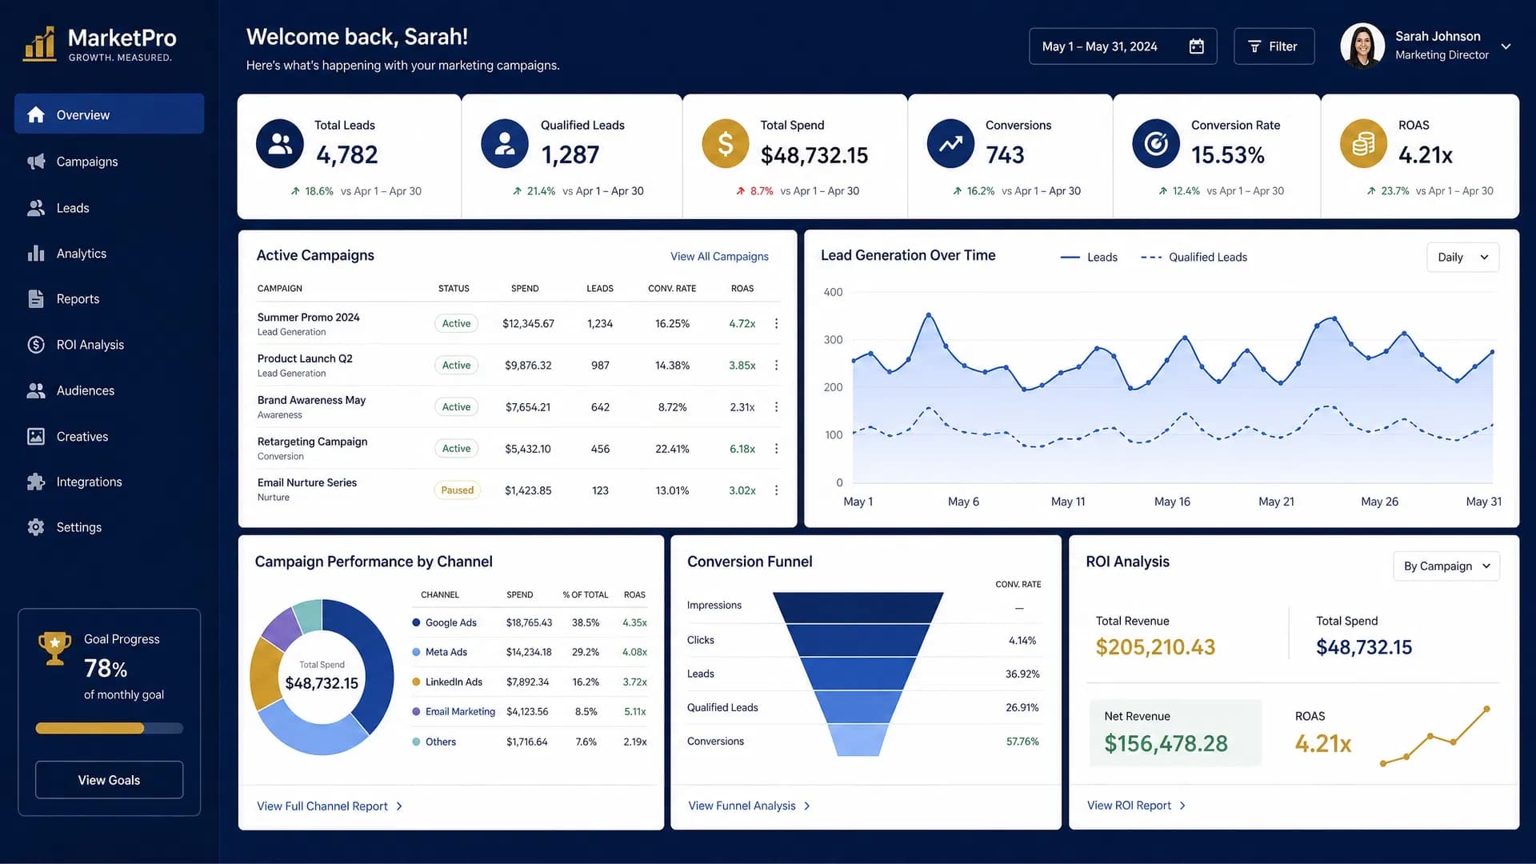
Task: Click Active status for Summer Promo 2024
Action: click(456, 323)
